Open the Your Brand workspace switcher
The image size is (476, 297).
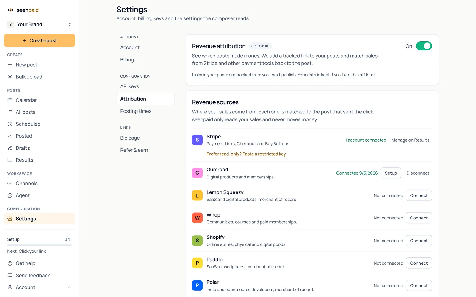pyautogui.click(x=39, y=24)
